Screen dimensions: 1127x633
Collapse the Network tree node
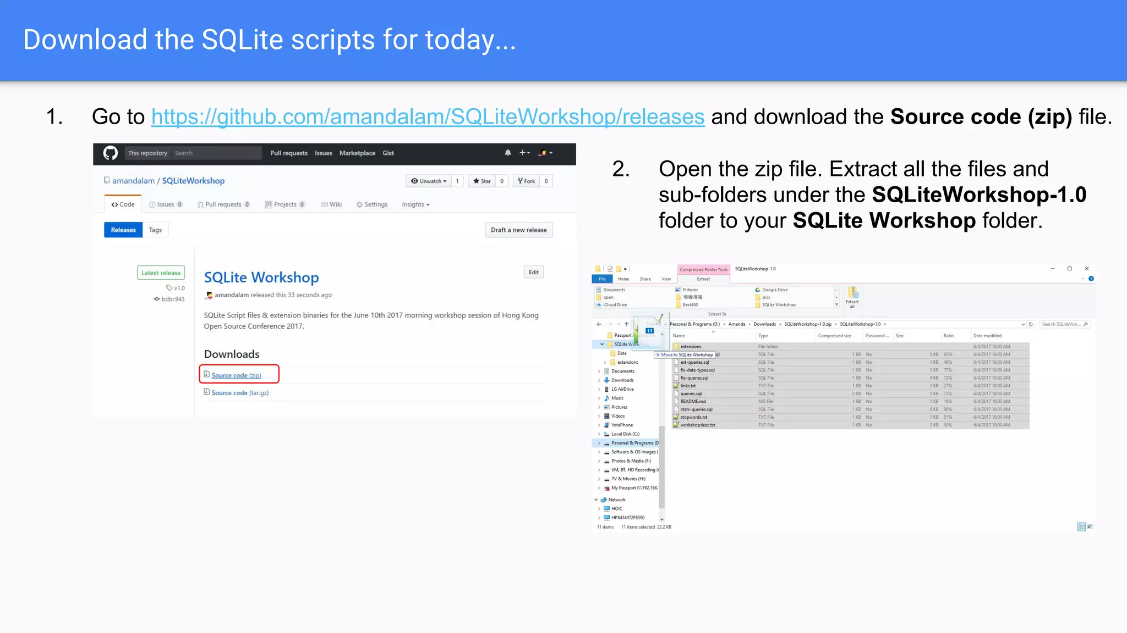pos(596,500)
